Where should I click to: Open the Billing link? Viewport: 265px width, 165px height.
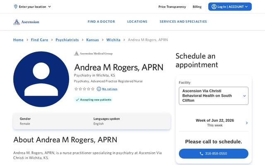point(197,7)
